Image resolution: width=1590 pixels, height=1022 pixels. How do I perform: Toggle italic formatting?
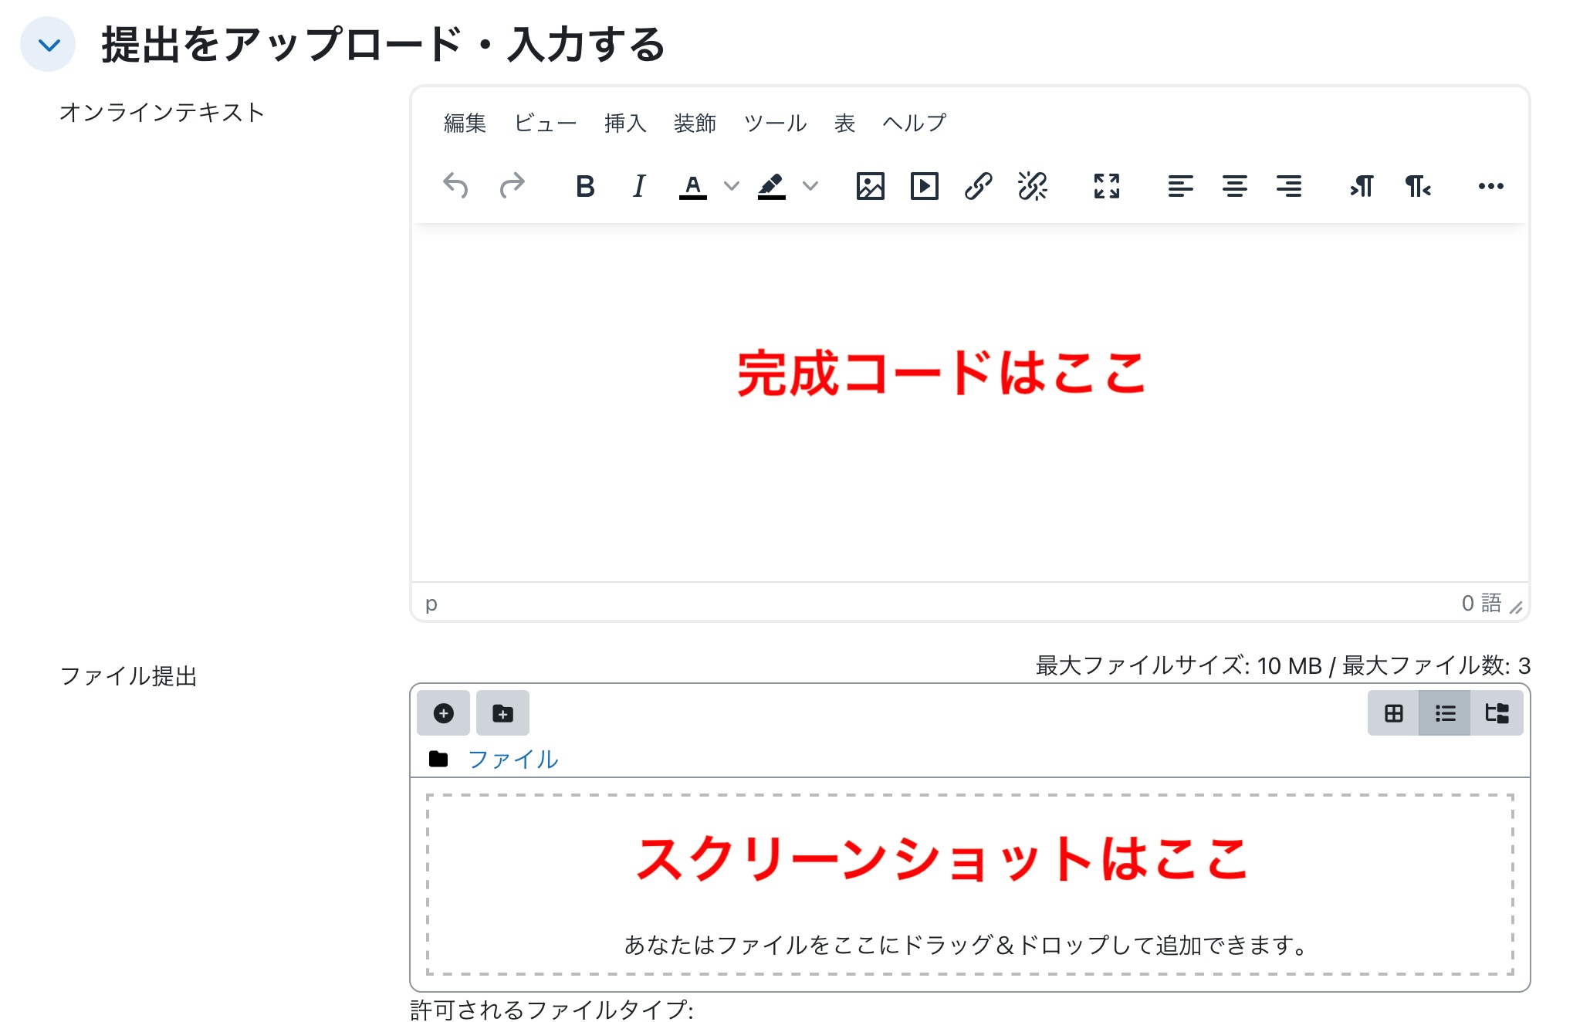coord(638,186)
